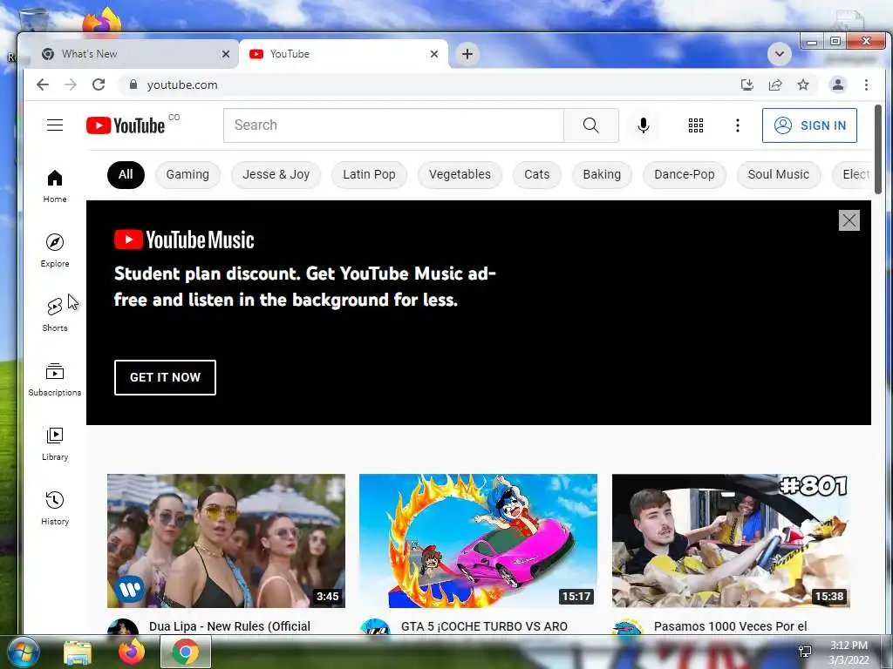
Task: Click Dua Lipa - New Rules title
Action: pyautogui.click(x=229, y=626)
